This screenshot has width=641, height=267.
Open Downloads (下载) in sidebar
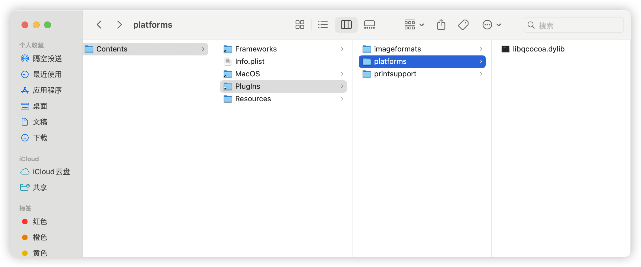tap(40, 138)
